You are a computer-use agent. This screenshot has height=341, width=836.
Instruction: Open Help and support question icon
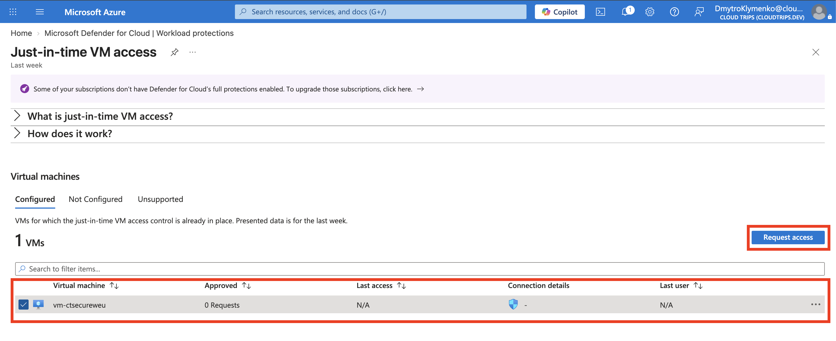pyautogui.click(x=674, y=12)
